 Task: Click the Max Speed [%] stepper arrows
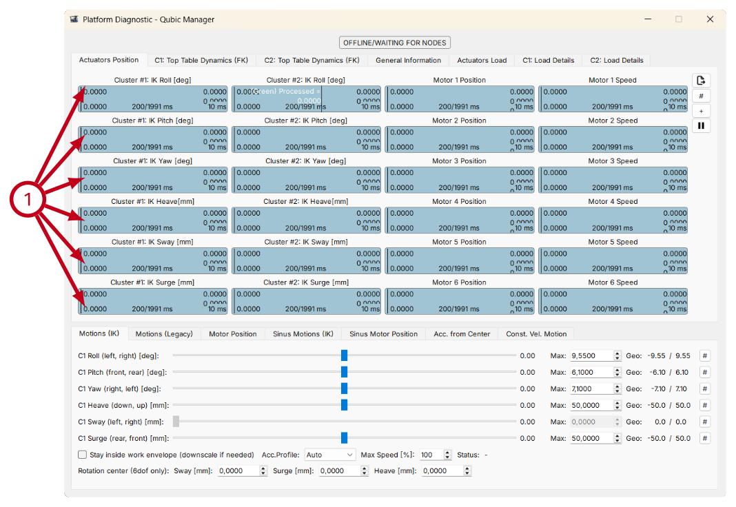click(x=447, y=455)
